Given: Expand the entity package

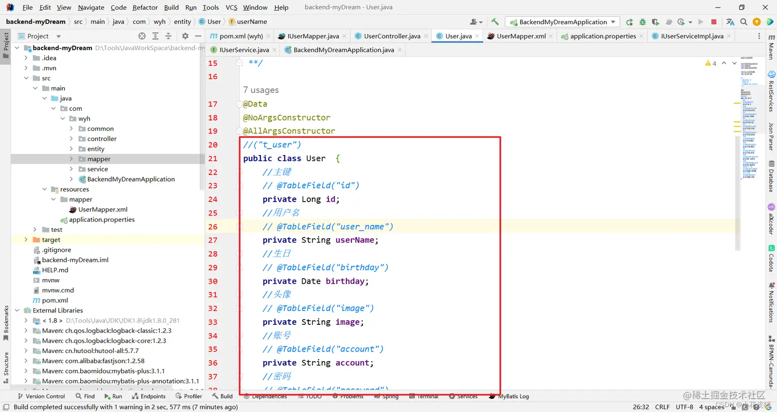Looking at the screenshot, I should click(x=71, y=149).
